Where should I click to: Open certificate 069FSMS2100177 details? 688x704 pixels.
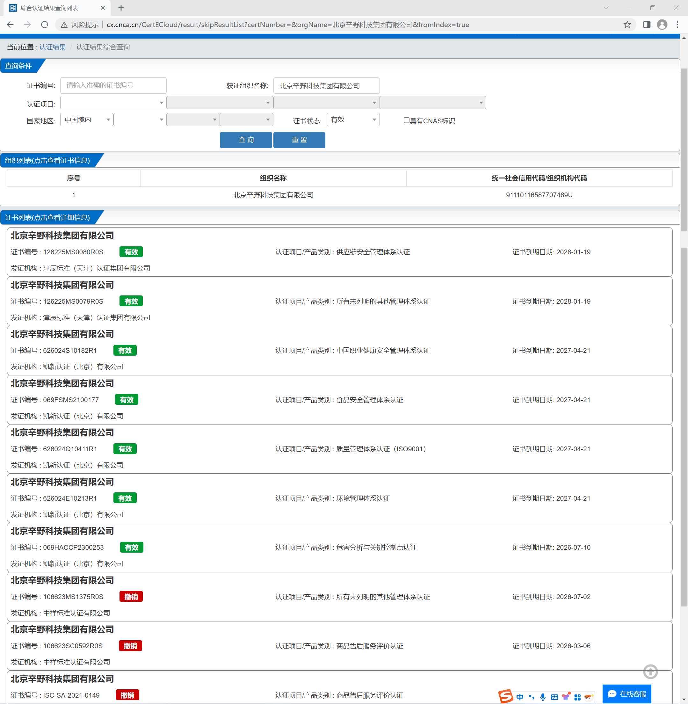(339, 400)
